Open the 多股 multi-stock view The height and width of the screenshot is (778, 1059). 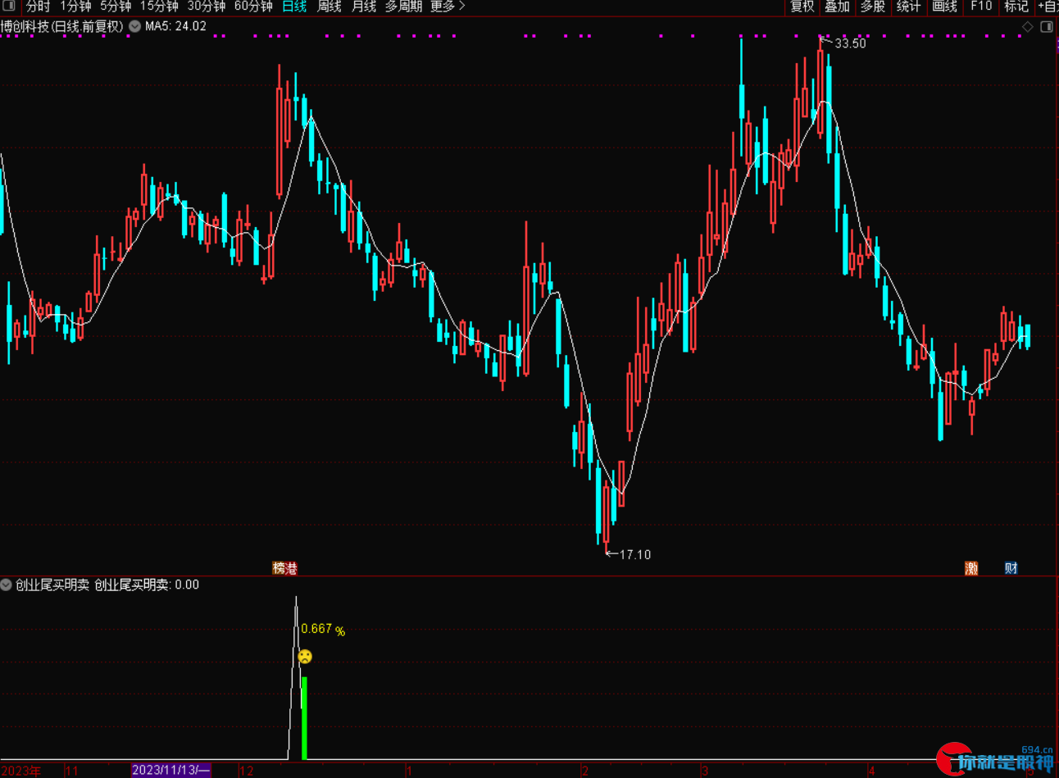(872, 7)
